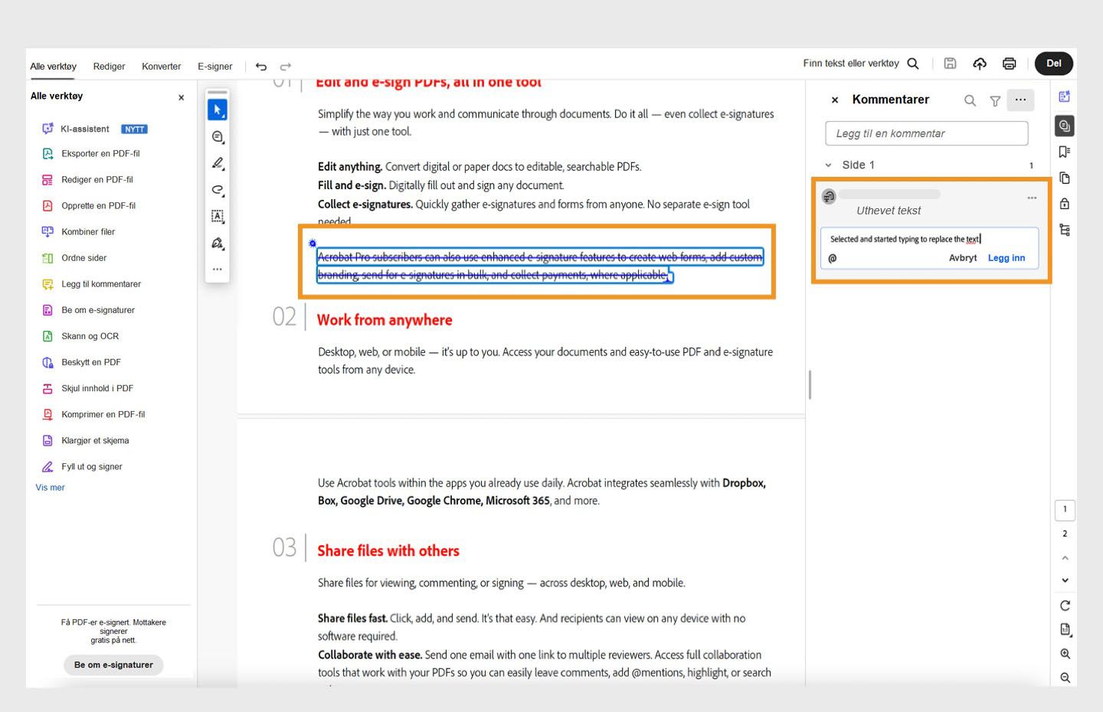Undo the last action
Viewport: 1103px width, 712px height.
click(x=261, y=67)
